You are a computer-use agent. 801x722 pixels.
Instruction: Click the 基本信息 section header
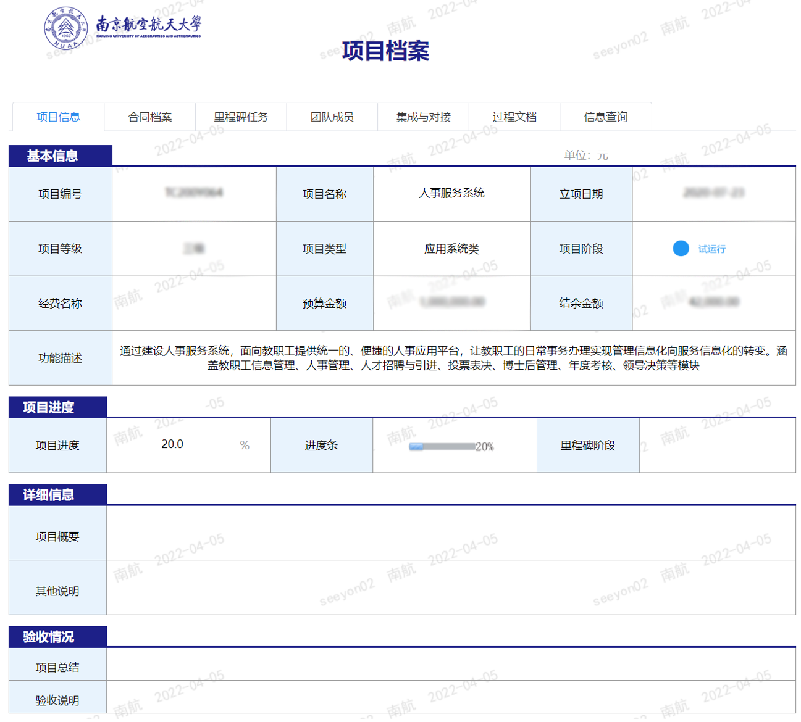pos(61,156)
